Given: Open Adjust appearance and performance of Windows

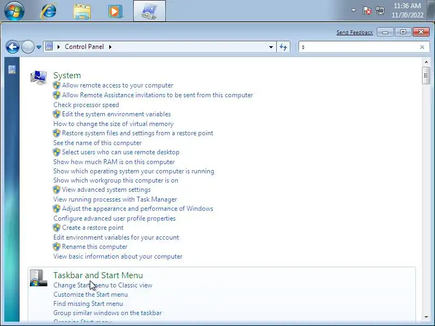Looking at the screenshot, I should 138,209.
